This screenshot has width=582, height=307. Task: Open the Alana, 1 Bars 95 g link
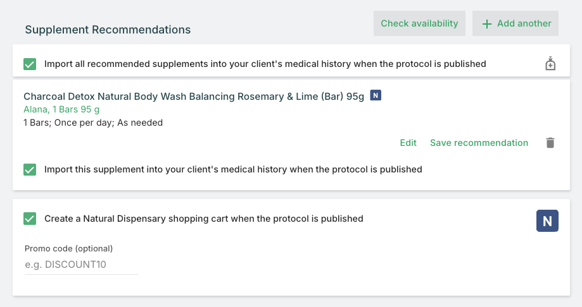(61, 109)
